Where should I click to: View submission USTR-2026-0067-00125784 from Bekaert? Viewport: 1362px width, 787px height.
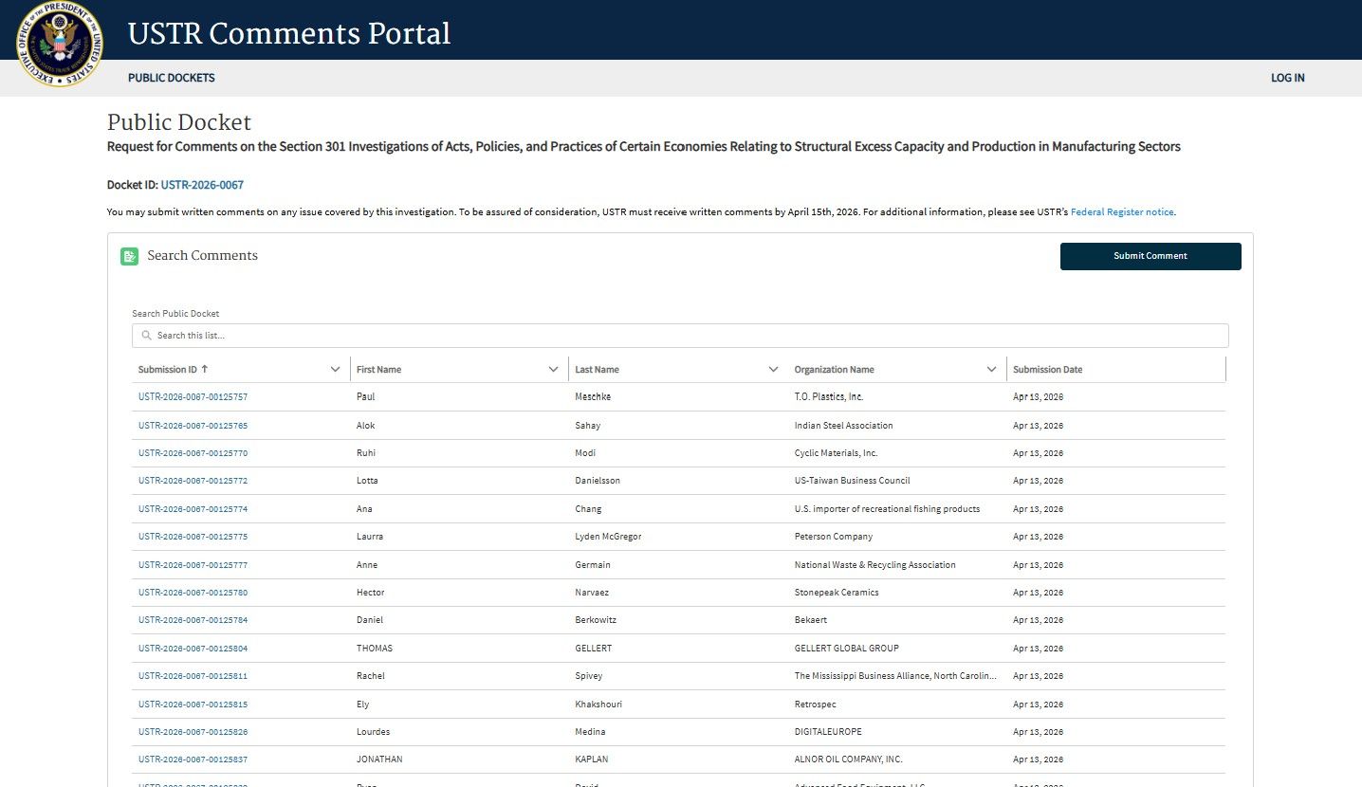click(x=193, y=620)
